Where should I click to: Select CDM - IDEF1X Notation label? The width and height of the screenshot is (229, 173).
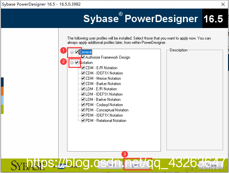[x=104, y=73]
